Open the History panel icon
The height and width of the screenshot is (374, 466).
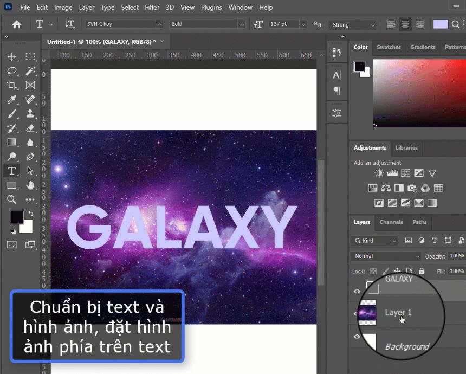click(336, 53)
